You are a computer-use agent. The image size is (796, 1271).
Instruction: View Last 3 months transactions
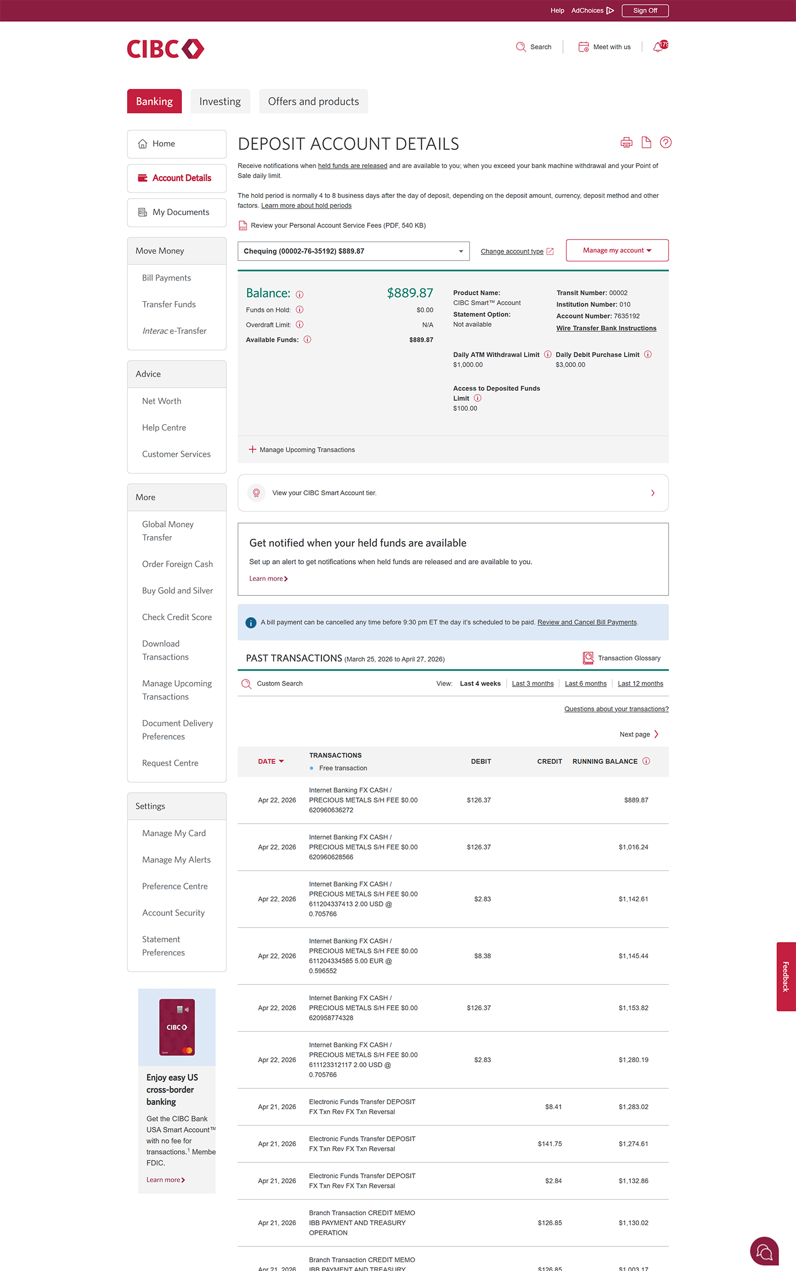click(x=533, y=684)
